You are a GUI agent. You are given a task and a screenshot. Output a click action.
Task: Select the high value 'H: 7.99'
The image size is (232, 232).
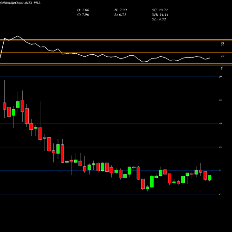click(121, 10)
